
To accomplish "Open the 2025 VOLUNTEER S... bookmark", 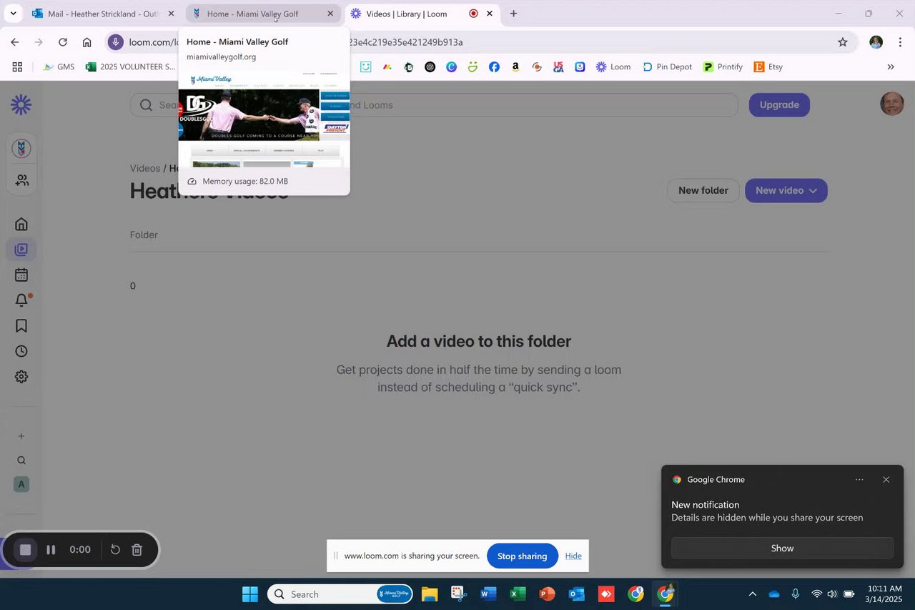I will point(130,67).
